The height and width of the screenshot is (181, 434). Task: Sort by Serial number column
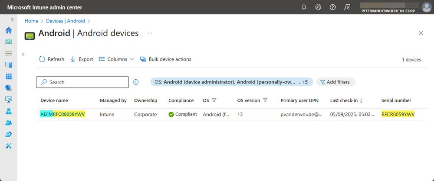(396, 100)
